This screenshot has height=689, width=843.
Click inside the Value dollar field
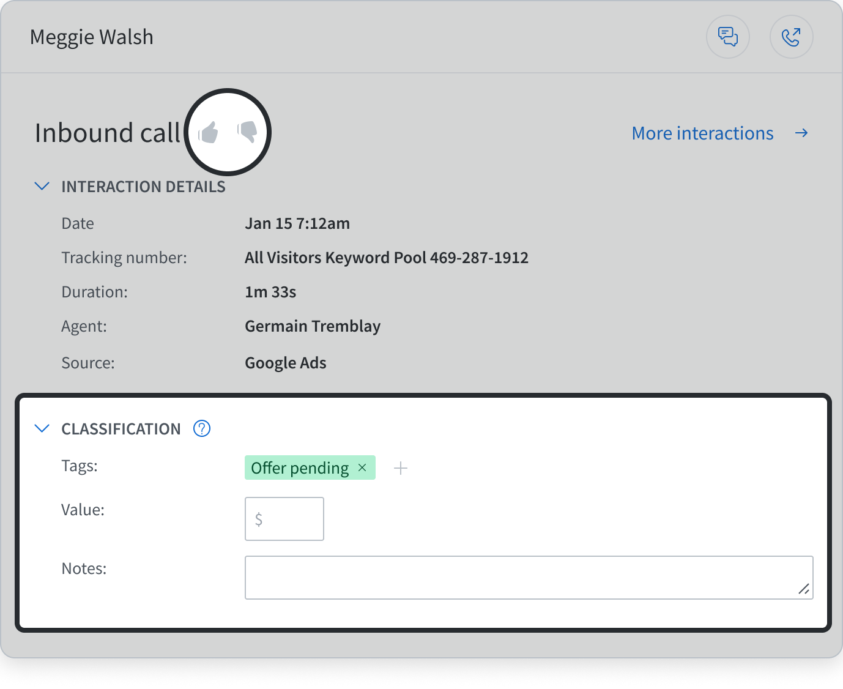[x=284, y=519]
